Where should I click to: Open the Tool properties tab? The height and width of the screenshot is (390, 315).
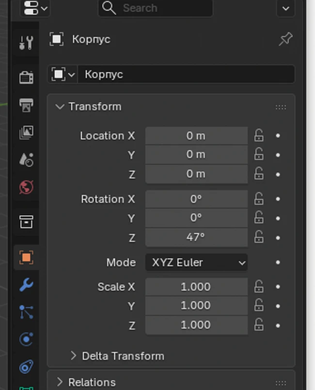pyautogui.click(x=26, y=43)
